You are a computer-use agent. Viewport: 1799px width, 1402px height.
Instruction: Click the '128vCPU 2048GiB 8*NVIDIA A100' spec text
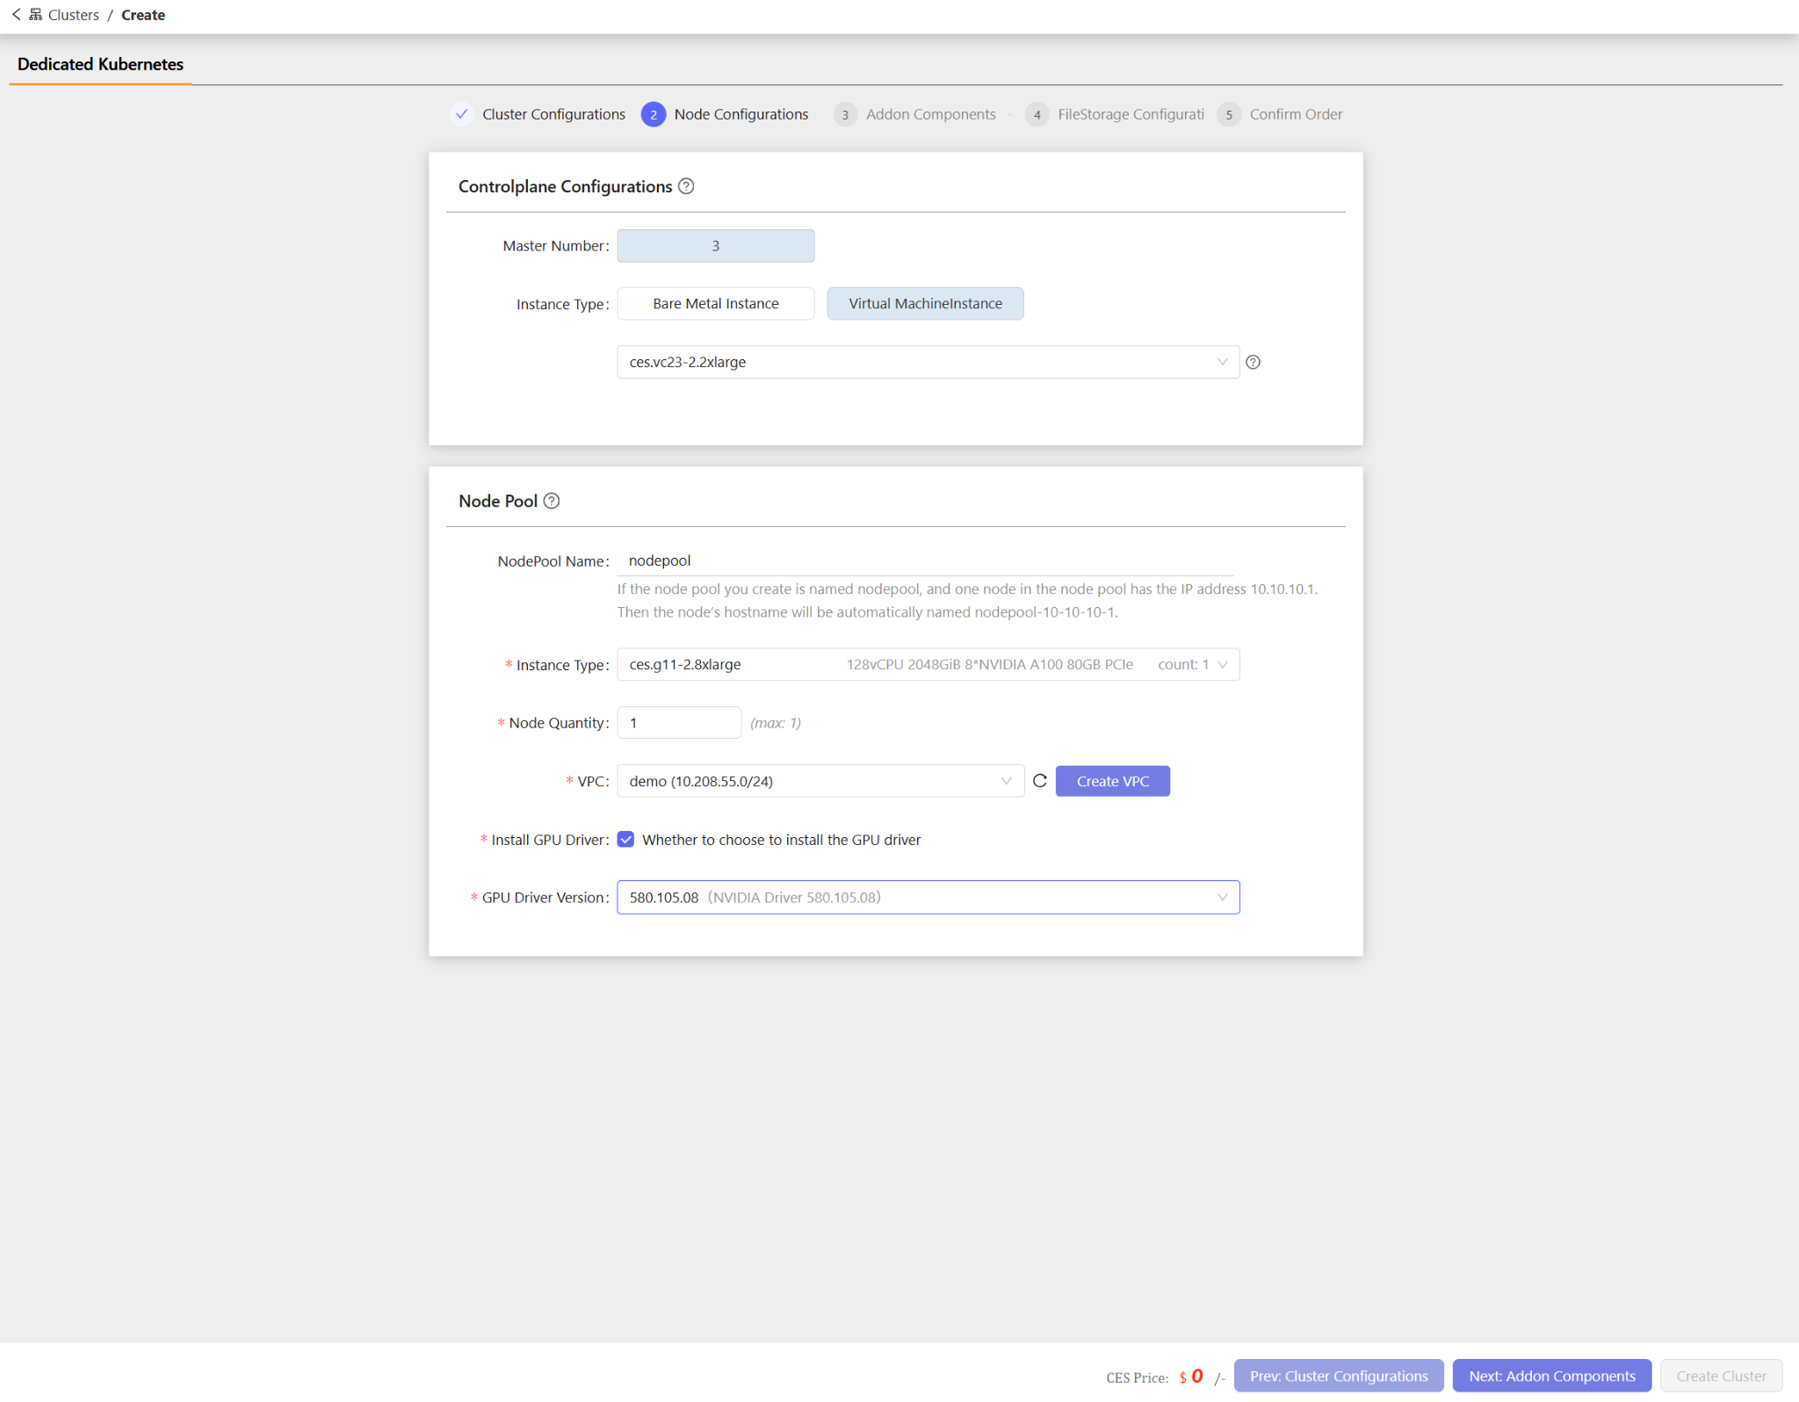point(990,665)
